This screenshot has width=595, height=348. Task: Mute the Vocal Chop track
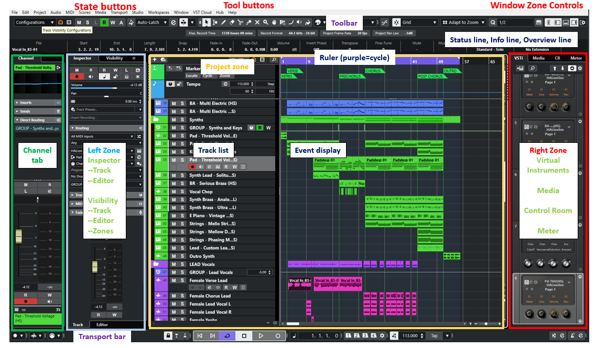[174, 192]
